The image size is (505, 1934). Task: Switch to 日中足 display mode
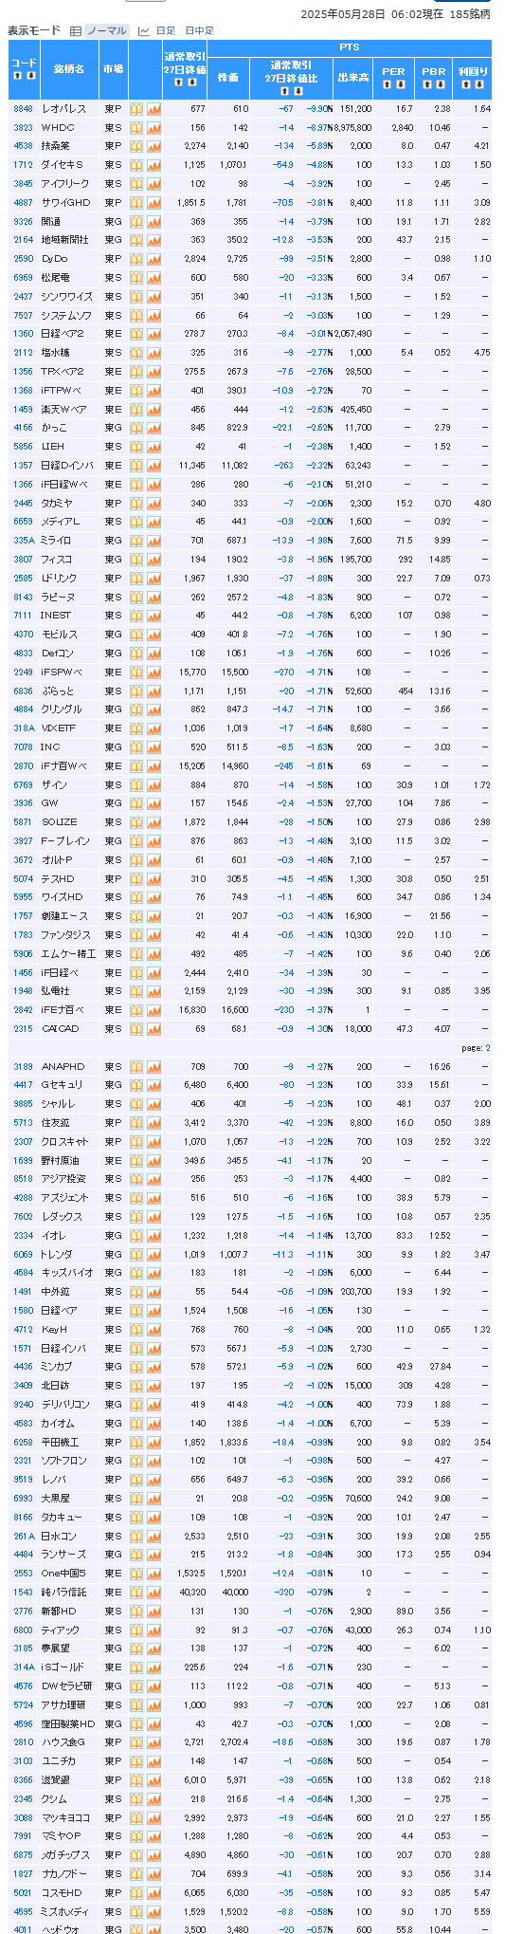pos(200,30)
